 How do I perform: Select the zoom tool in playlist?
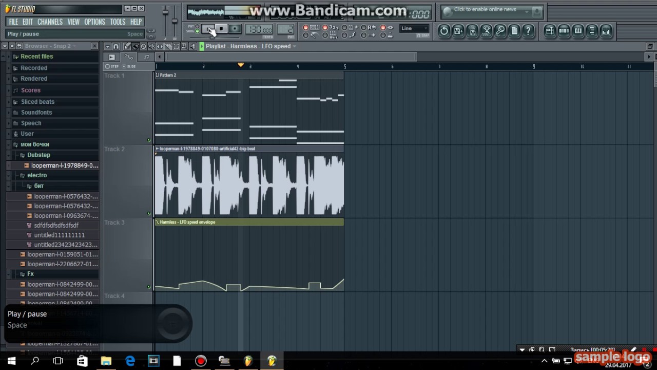coord(184,46)
